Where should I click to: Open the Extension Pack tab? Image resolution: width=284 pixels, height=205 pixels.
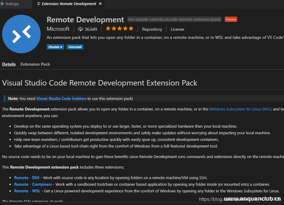coord(35,64)
